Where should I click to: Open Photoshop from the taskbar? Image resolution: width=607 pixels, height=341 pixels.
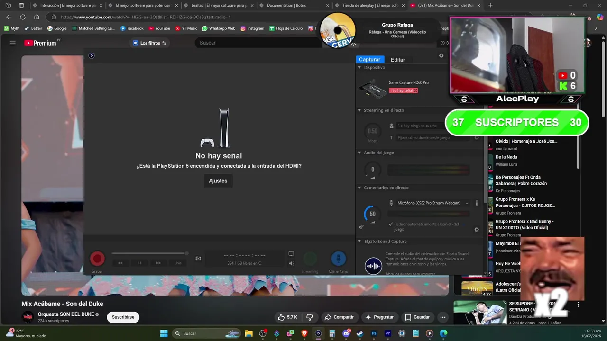[374, 333]
